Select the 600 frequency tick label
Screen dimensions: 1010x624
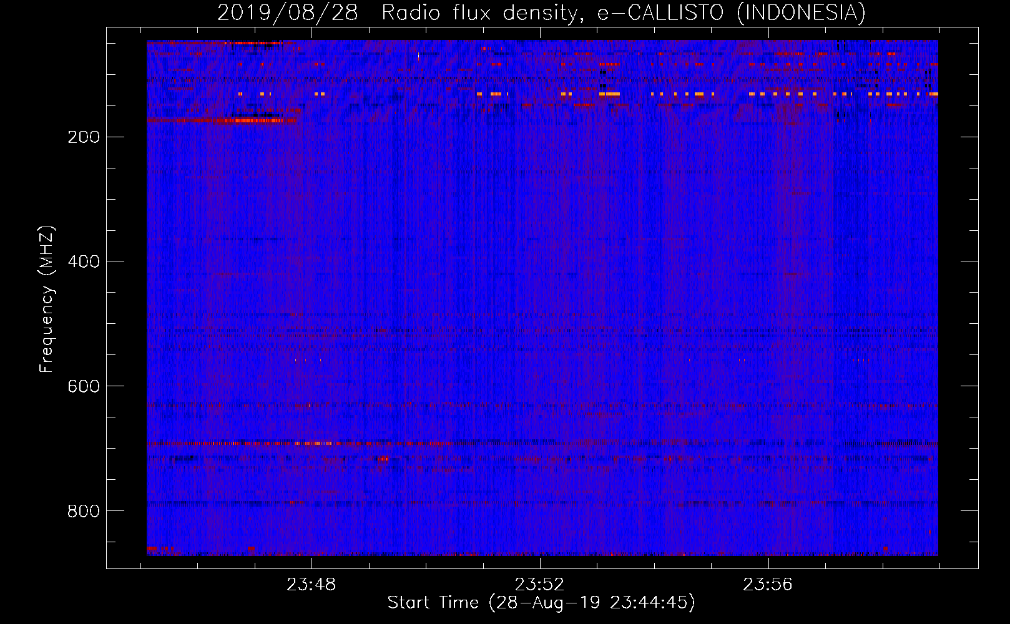(84, 387)
